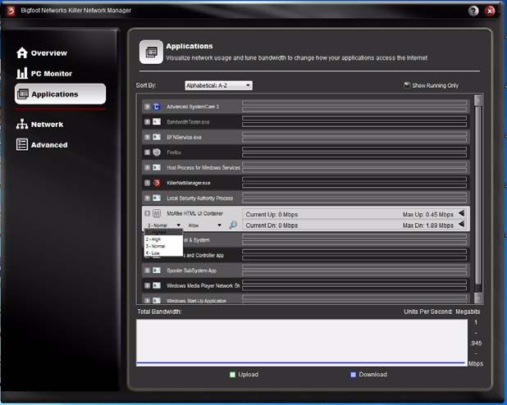Click the Current Up bandwidth bar
507x405 pixels.
point(354,214)
